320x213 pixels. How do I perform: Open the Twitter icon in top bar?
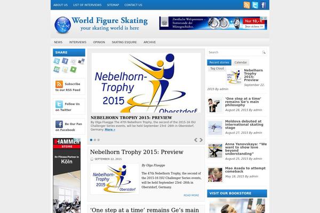click(x=255, y=5)
